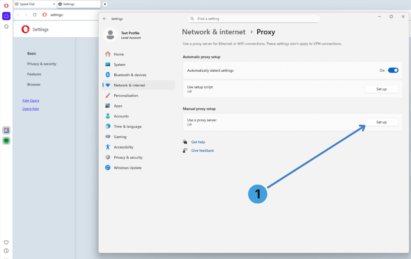411x259 pixels.
Task: Minimize the Windows Settings window
Action: (379, 16)
